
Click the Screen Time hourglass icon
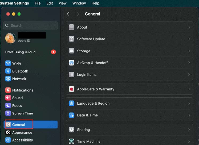coord(8,113)
